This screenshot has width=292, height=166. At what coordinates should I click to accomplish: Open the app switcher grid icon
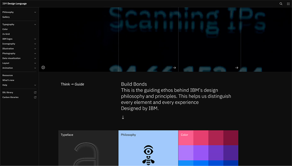288,4
